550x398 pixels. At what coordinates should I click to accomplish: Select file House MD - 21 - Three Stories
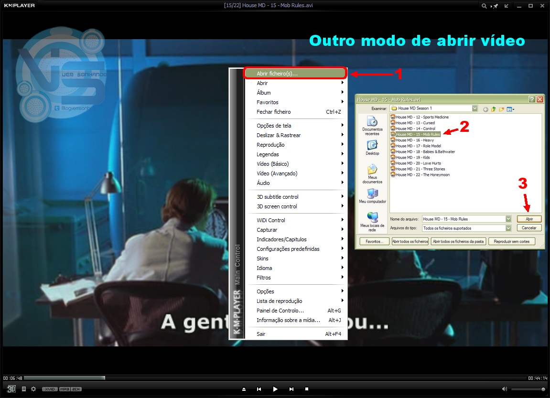tap(418, 169)
